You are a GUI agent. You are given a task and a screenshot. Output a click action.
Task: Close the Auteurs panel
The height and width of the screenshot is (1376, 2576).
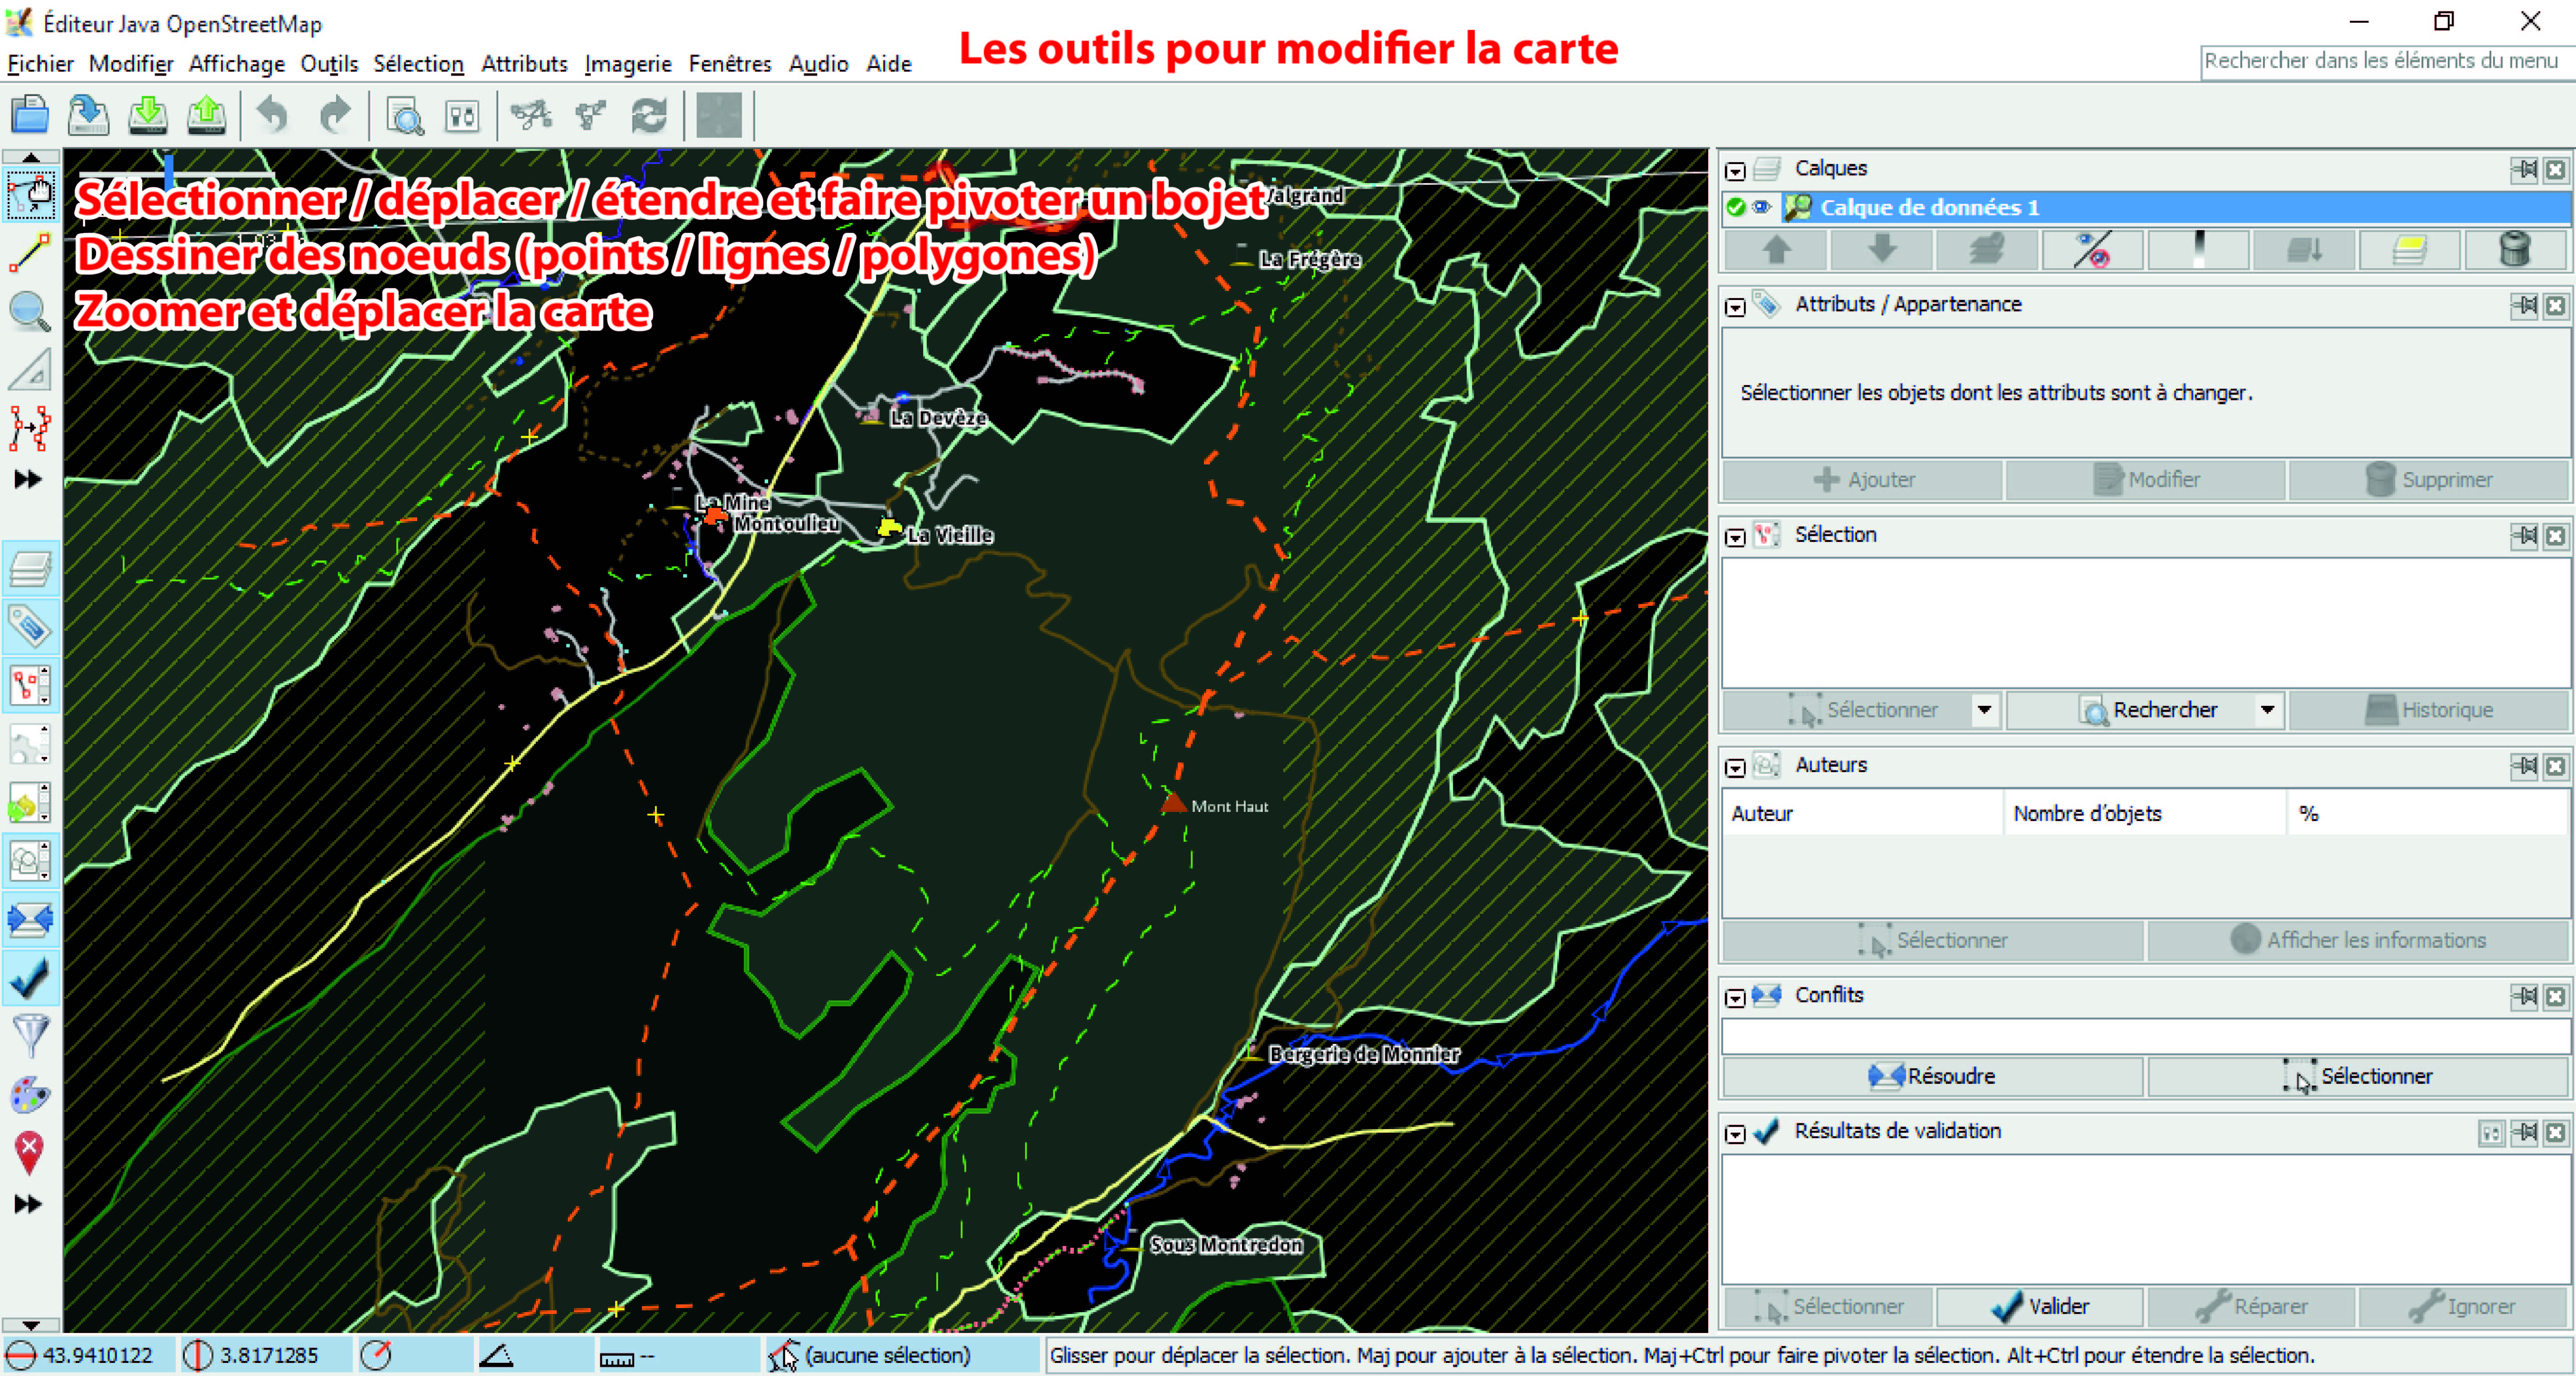2555,766
